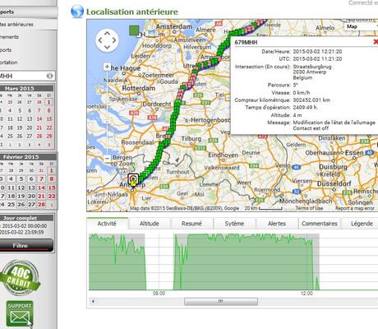The height and width of the screenshot is (329, 378).
Task: Click the 2015-03-02 23:59:59 end date
Action: pos(22,232)
